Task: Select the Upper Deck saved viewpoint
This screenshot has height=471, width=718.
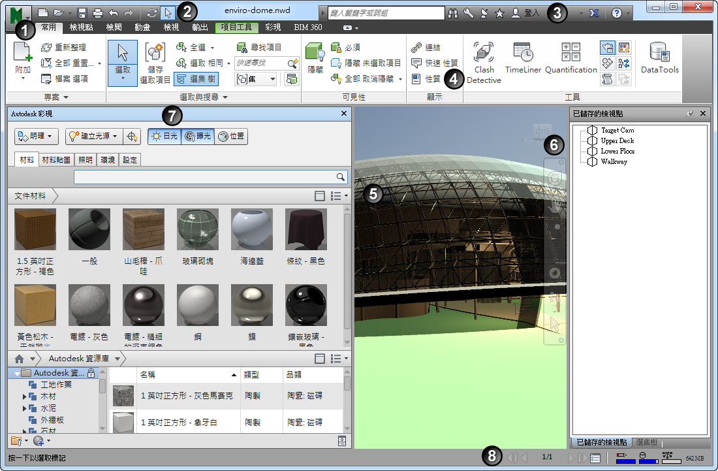Action: pos(617,140)
